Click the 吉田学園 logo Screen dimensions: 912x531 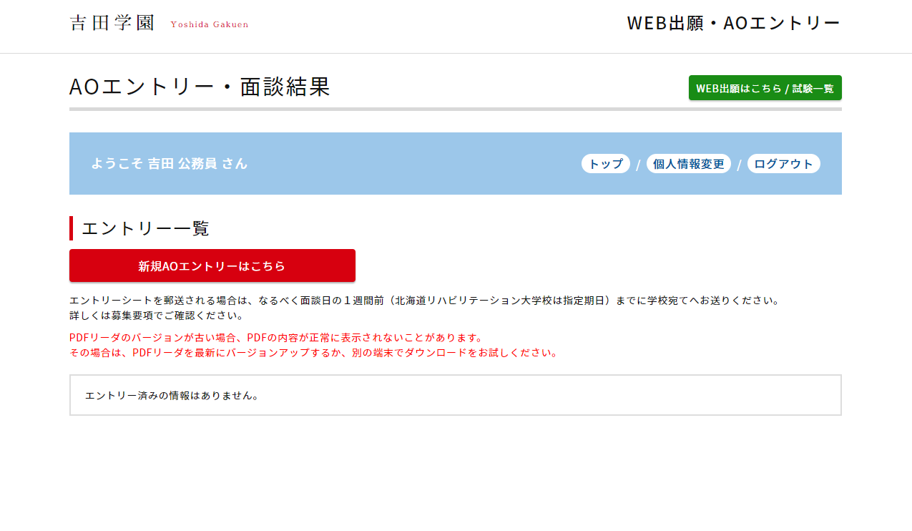coord(112,23)
